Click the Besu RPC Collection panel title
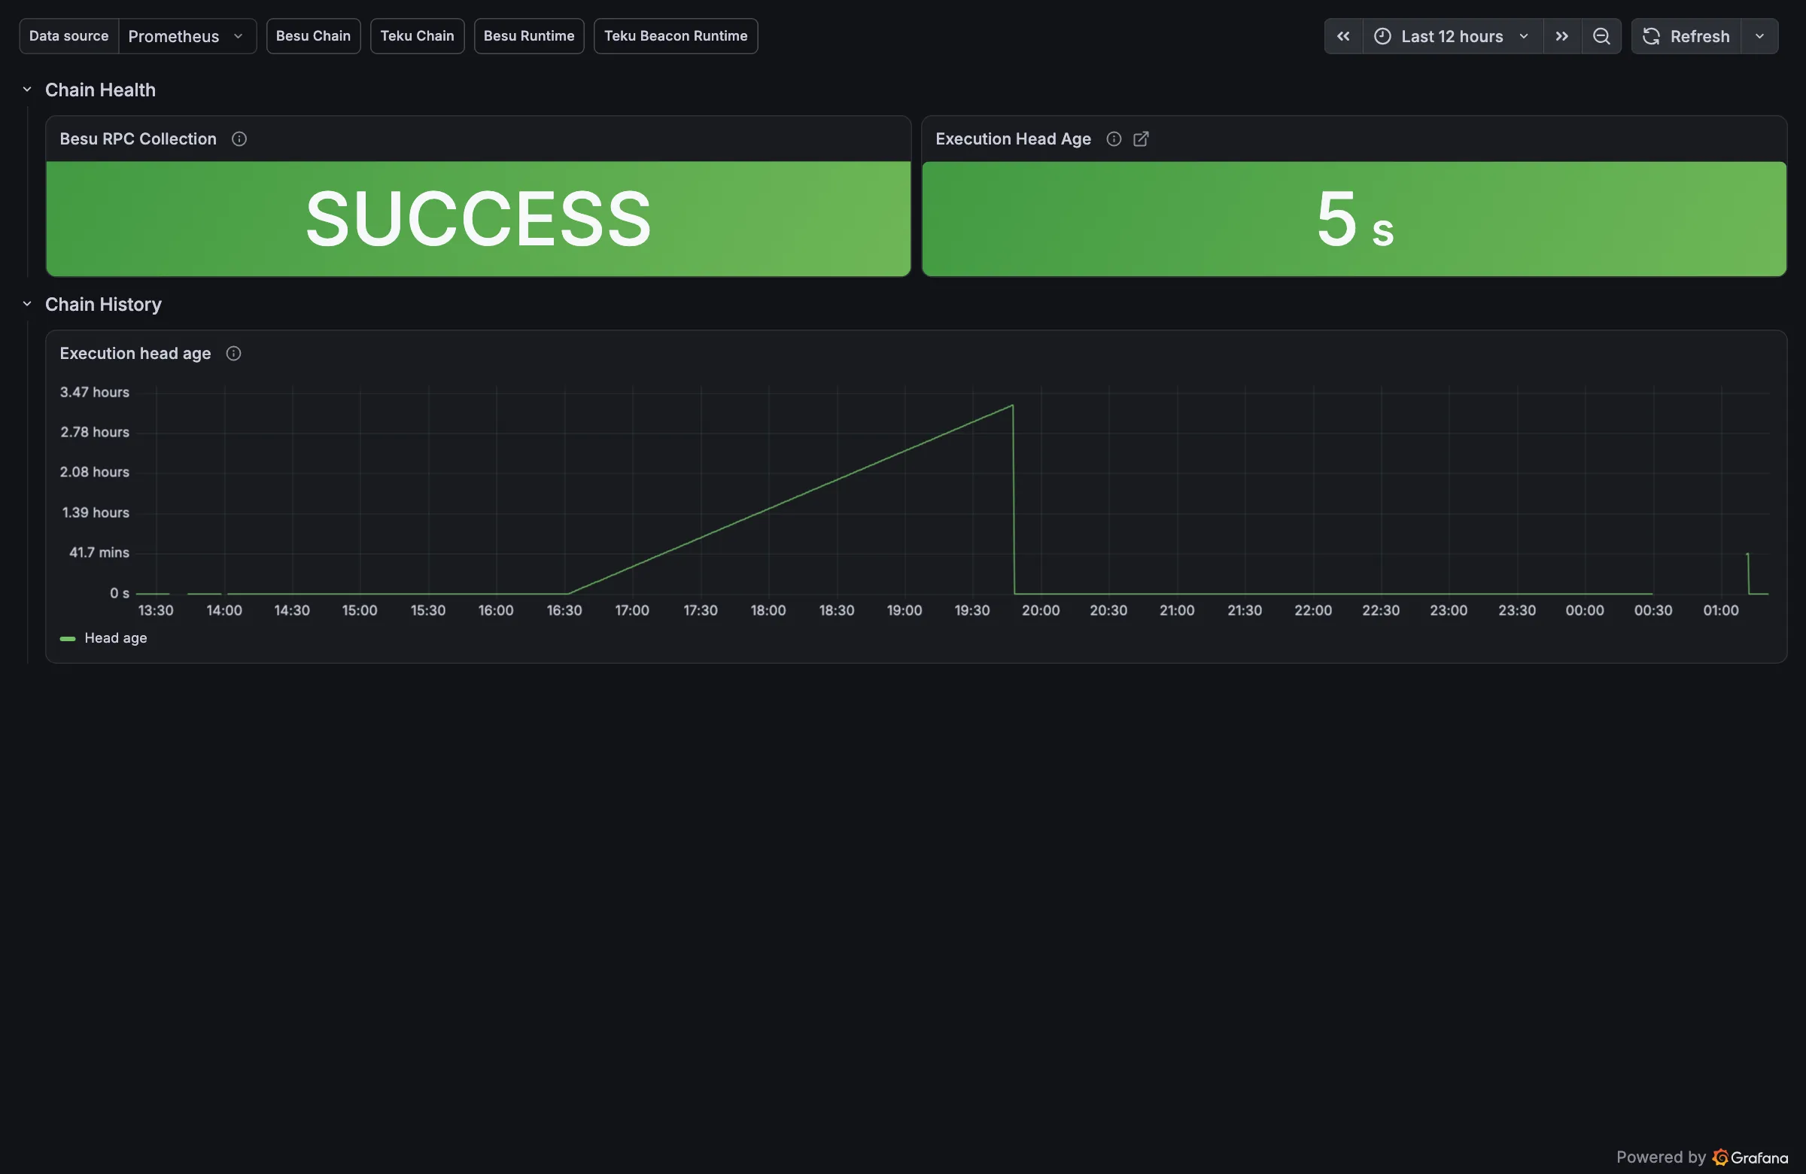 [x=138, y=139]
